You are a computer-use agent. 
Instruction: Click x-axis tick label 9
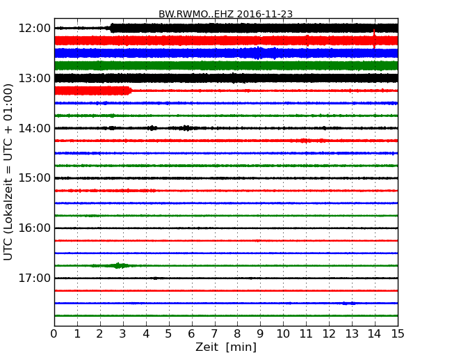[260, 333]
